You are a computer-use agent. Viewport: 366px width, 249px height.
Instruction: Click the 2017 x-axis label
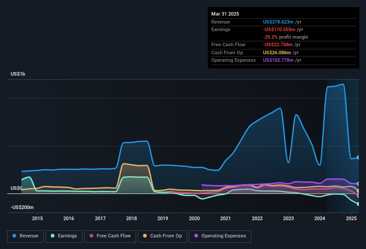(100, 218)
